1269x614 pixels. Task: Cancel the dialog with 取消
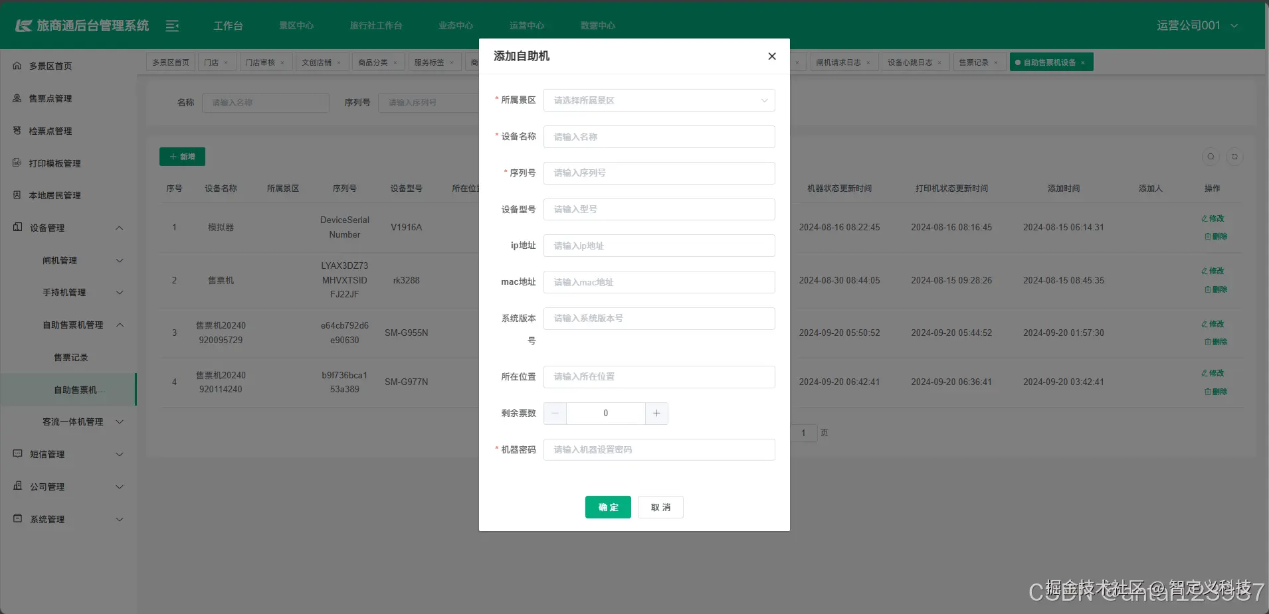660,507
